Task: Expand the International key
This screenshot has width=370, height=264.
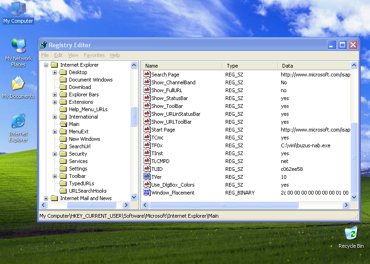Action: [55, 117]
